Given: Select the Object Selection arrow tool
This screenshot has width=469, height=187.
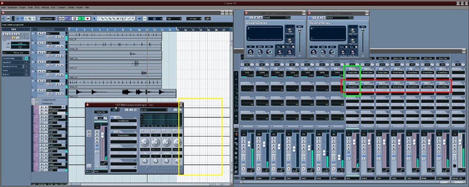Looking at the screenshot, I should [94, 19].
